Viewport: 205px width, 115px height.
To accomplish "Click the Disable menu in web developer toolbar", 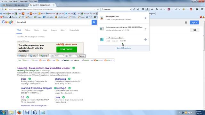I will click(x=4, y=17).
